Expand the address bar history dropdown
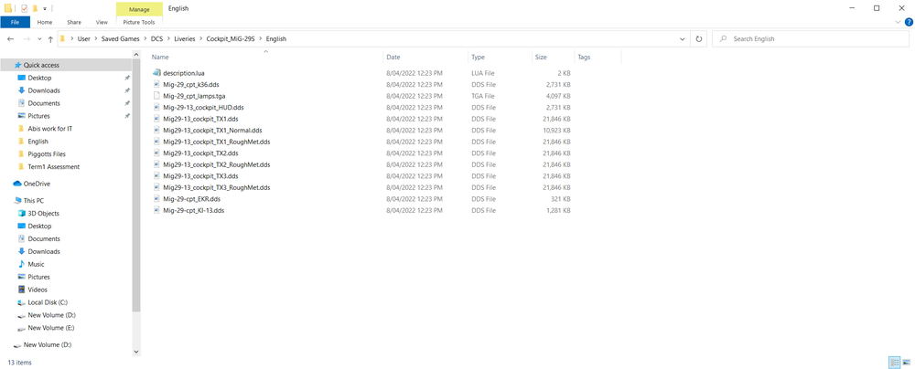This screenshot has height=369, width=915. (x=683, y=39)
